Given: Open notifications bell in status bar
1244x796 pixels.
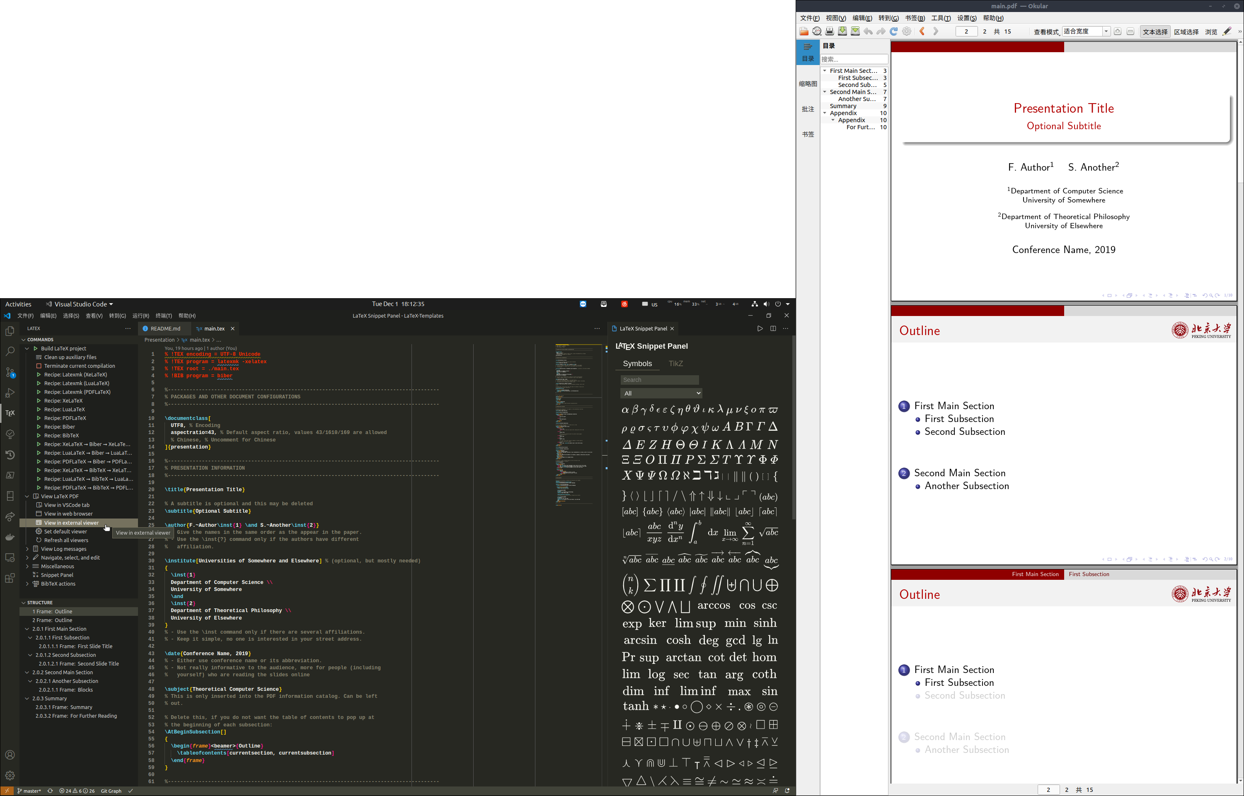Looking at the screenshot, I should point(787,791).
